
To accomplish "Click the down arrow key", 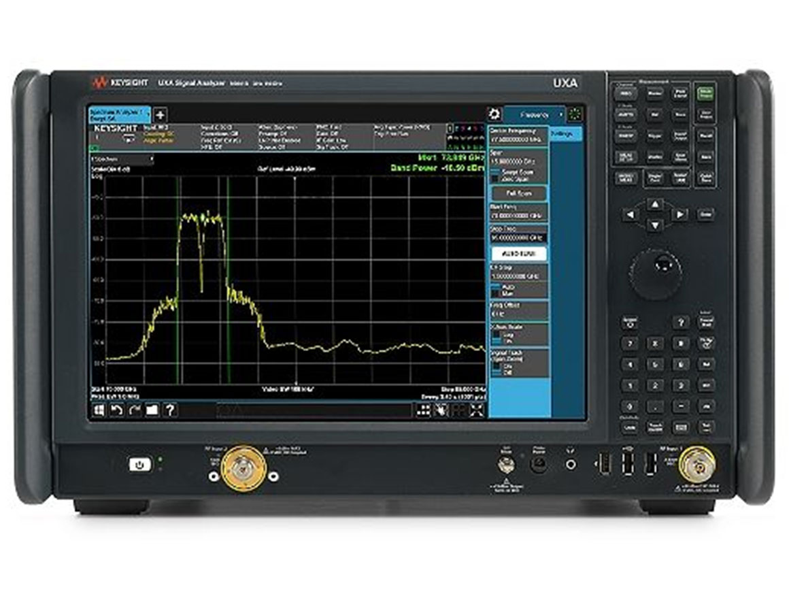I will [x=654, y=225].
